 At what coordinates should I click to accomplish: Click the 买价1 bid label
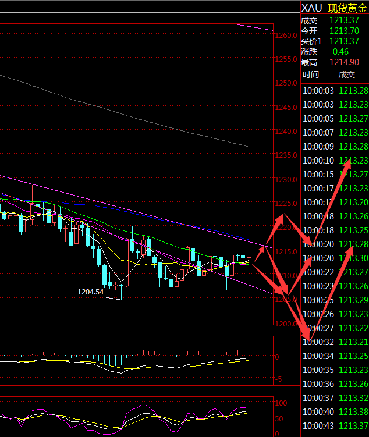311,41
